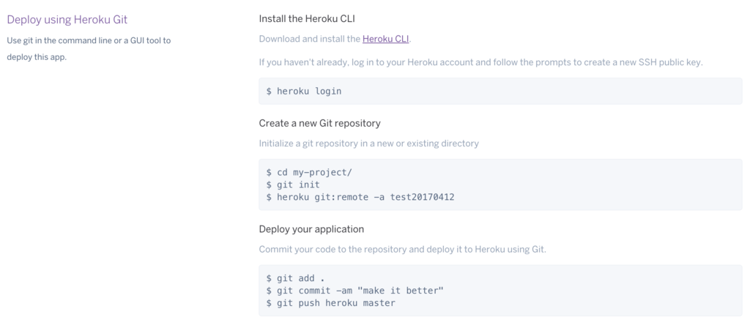Click the git commit 'make it better' line
This screenshot has width=750, height=328.
355,290
